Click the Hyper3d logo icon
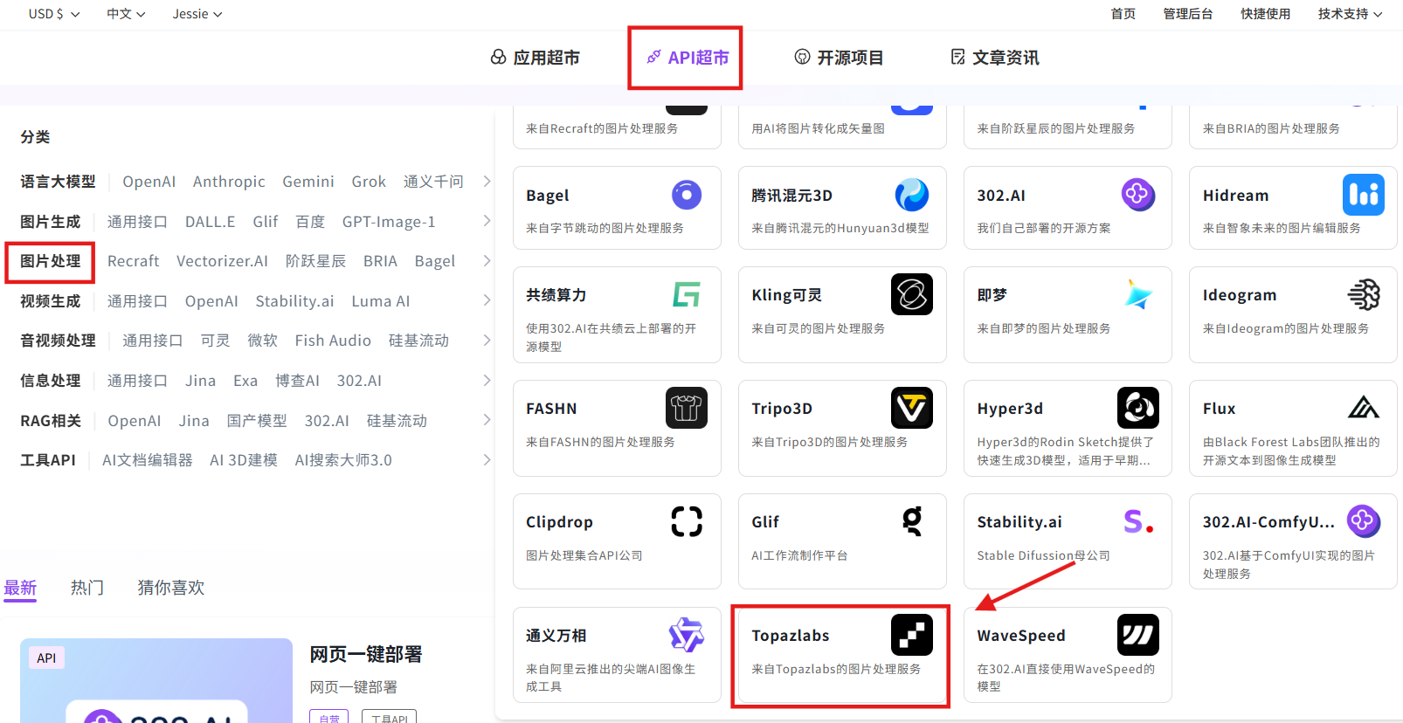The width and height of the screenshot is (1403, 723). click(x=1137, y=408)
